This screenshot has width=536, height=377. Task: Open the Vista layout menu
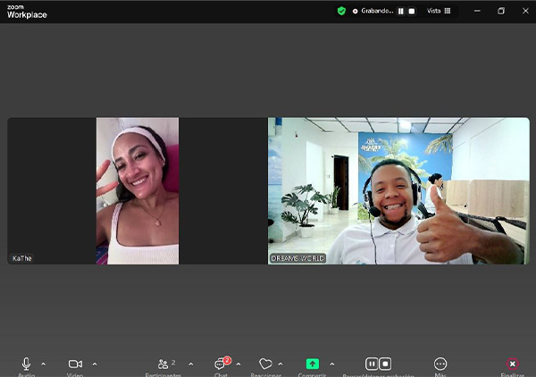439,11
